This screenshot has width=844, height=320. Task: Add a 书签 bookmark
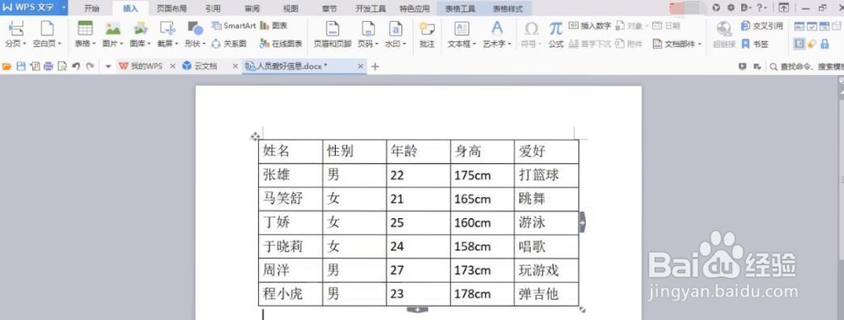755,44
